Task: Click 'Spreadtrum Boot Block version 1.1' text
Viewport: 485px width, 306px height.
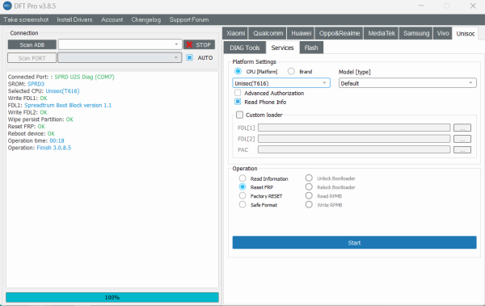Action: coord(68,105)
